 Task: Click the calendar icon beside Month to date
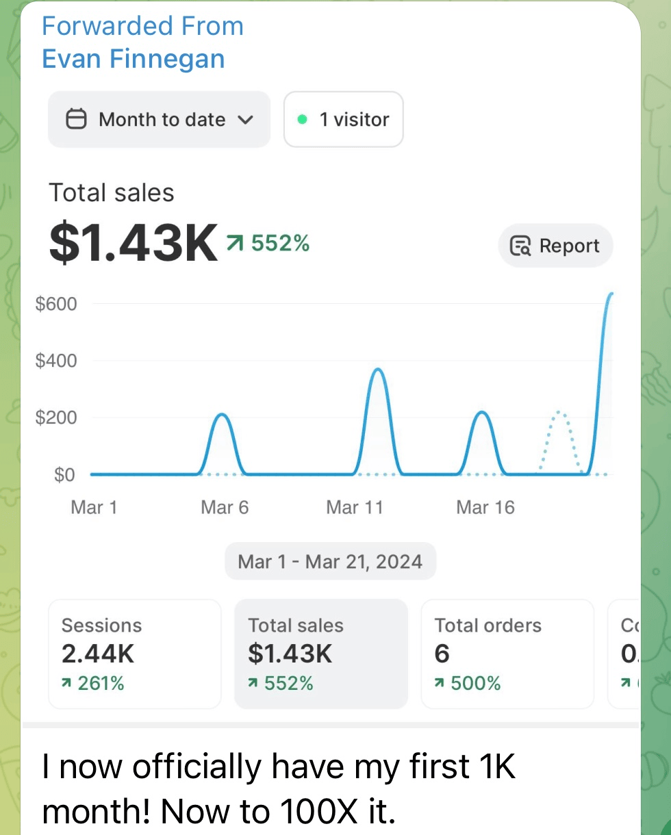76,120
